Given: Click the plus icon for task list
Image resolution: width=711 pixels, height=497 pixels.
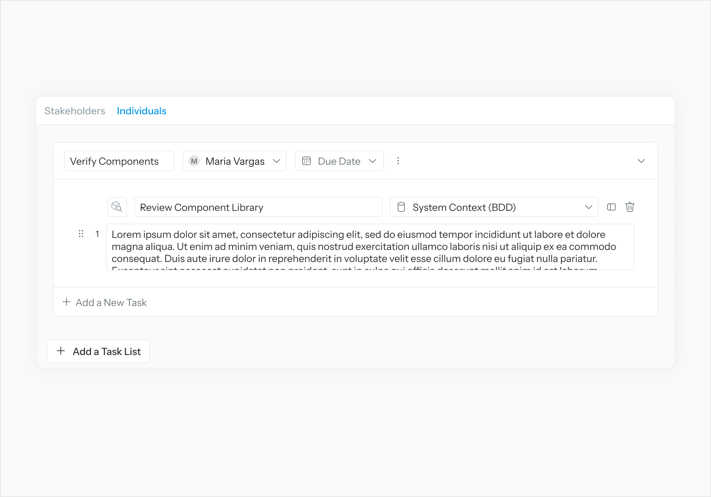Looking at the screenshot, I should 61,351.
